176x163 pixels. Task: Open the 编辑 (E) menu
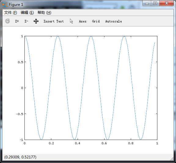pos(27,13)
